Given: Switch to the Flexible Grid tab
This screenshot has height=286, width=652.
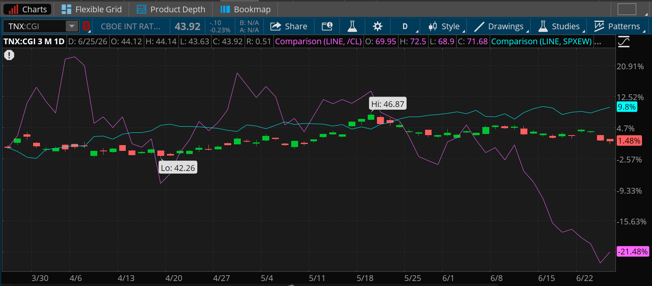Looking at the screenshot, I should 92,9.
